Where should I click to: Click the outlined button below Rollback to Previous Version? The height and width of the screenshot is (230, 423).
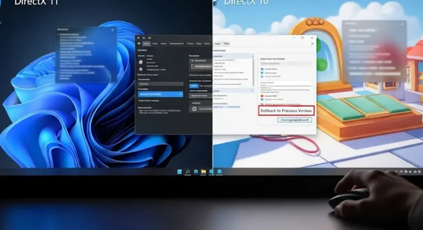coord(295,120)
